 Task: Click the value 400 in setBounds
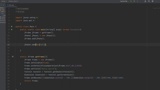(120, 78)
